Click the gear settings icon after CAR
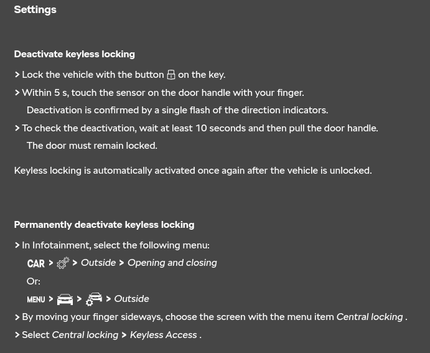 pyautogui.click(x=63, y=263)
